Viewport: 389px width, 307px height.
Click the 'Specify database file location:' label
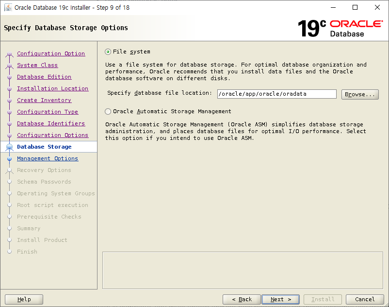160,93
